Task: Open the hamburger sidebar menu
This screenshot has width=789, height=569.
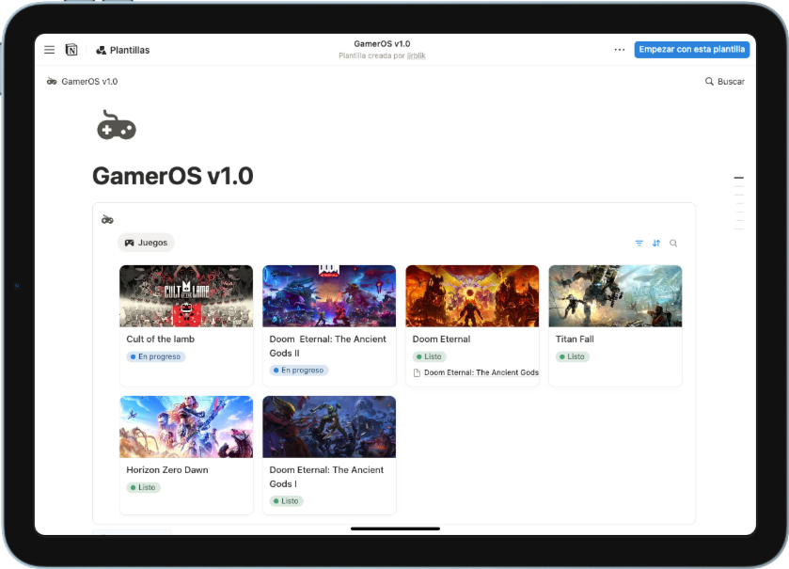Action: pos(49,50)
